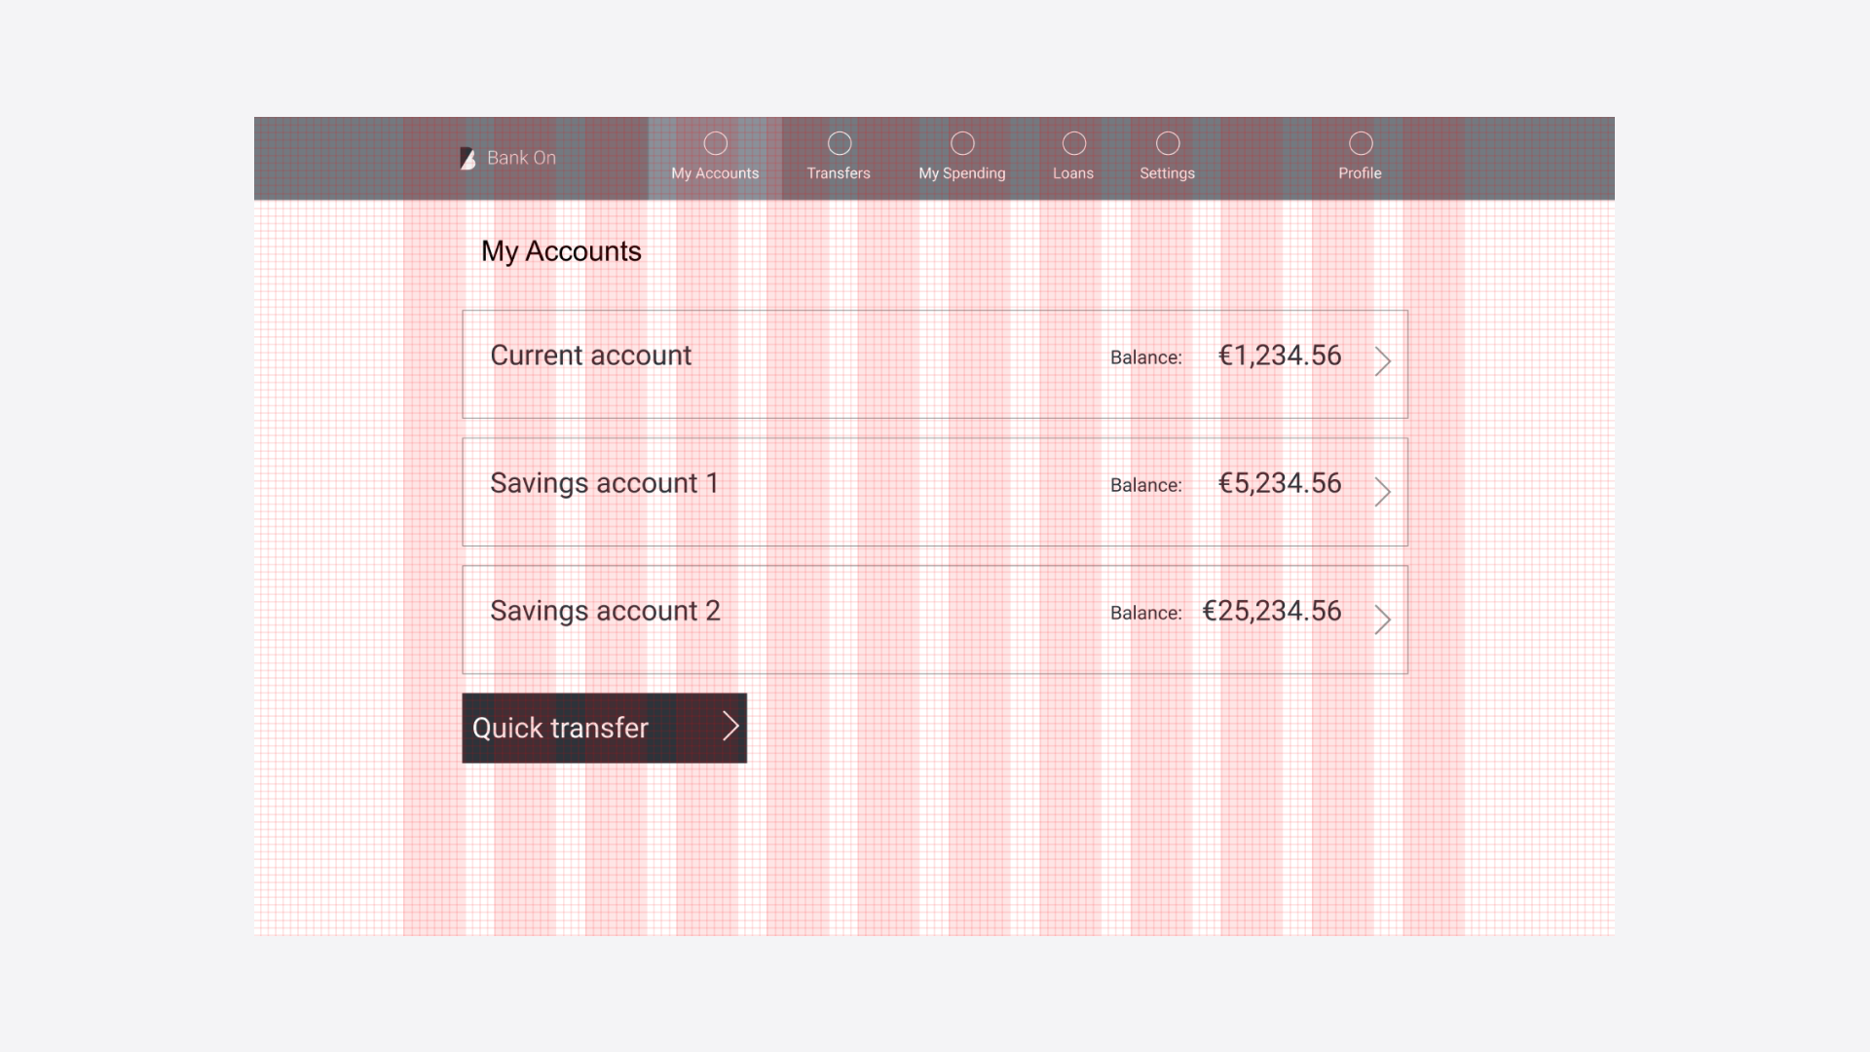1870x1052 pixels.
Task: Switch to the My Spending tab label
Action: [962, 173]
